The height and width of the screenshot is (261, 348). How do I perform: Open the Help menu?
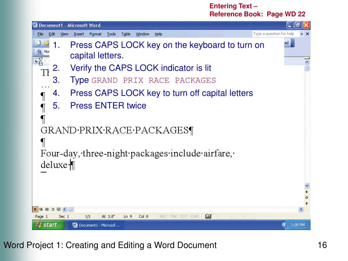158,34
